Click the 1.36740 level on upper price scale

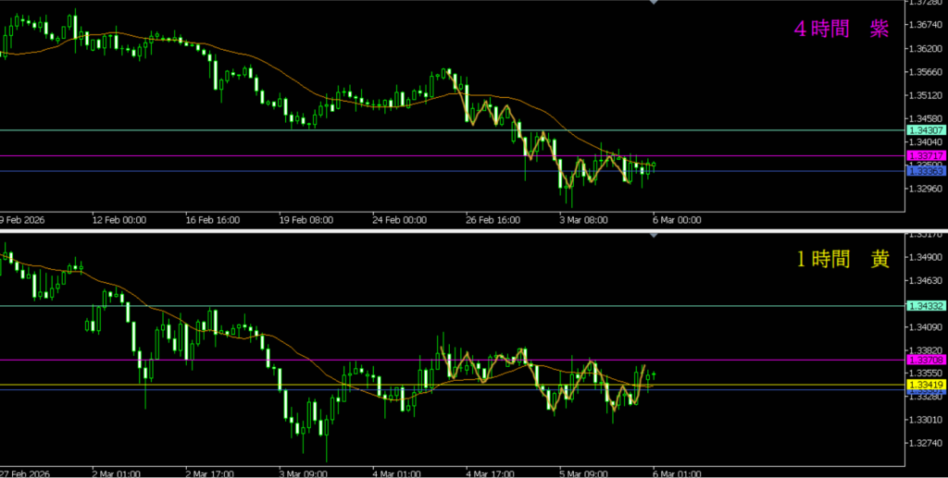(x=928, y=26)
